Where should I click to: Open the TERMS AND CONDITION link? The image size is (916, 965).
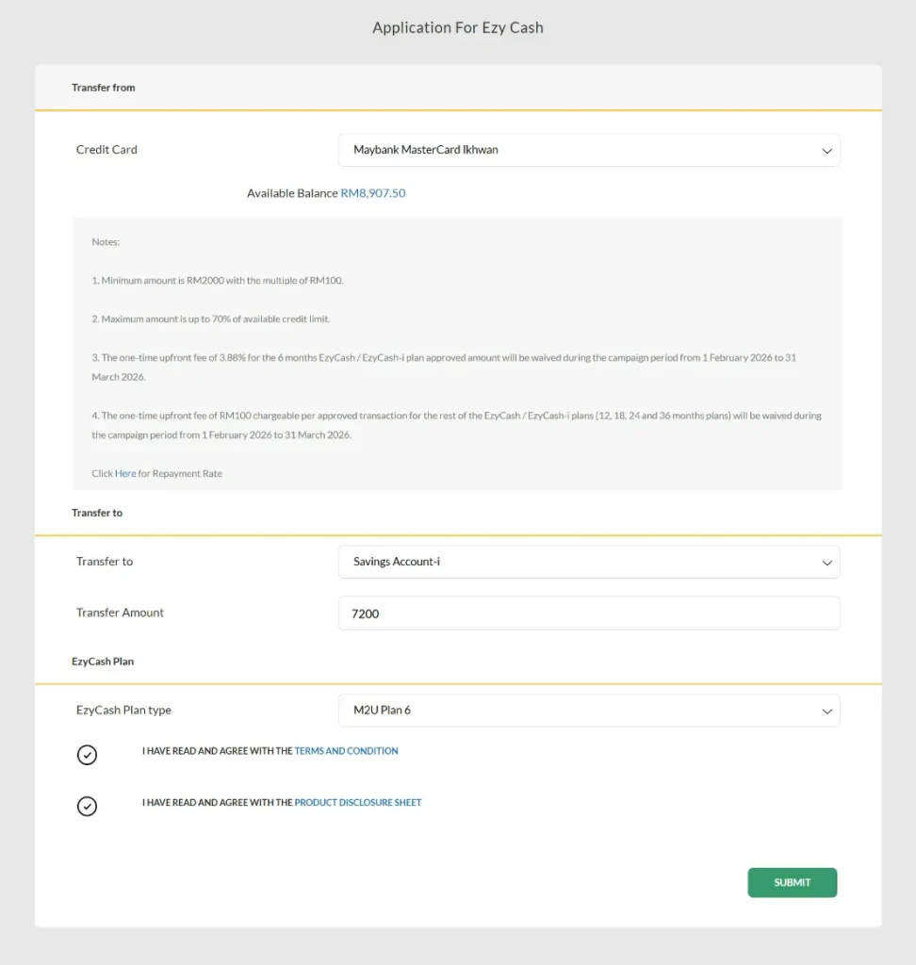click(x=345, y=750)
